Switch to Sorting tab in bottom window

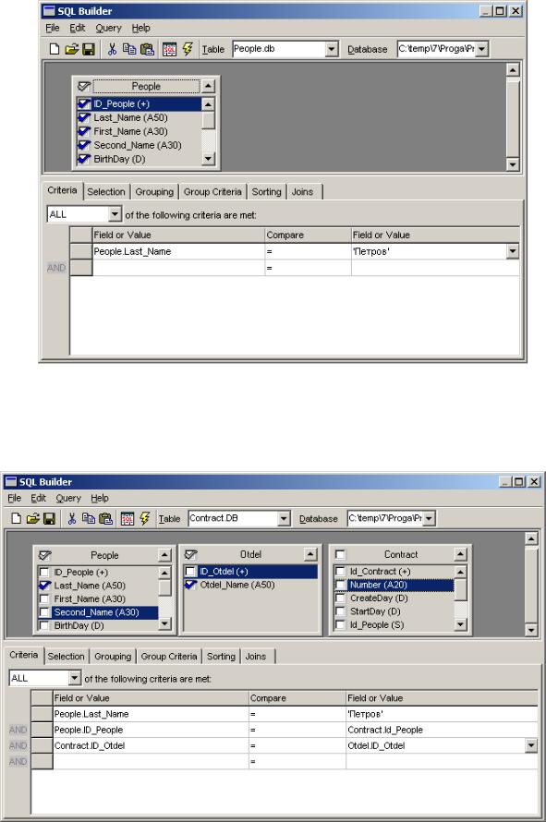(221, 657)
